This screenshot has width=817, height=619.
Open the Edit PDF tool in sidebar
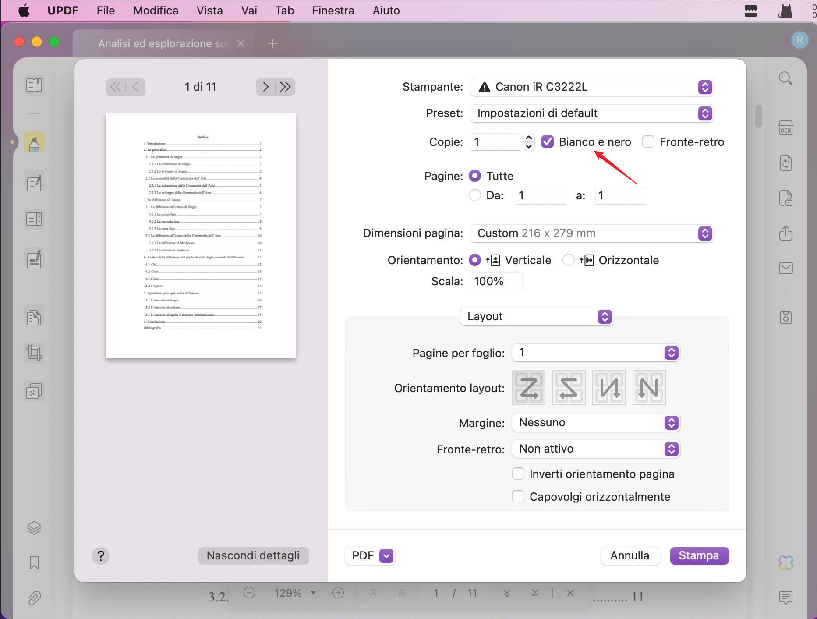[34, 181]
